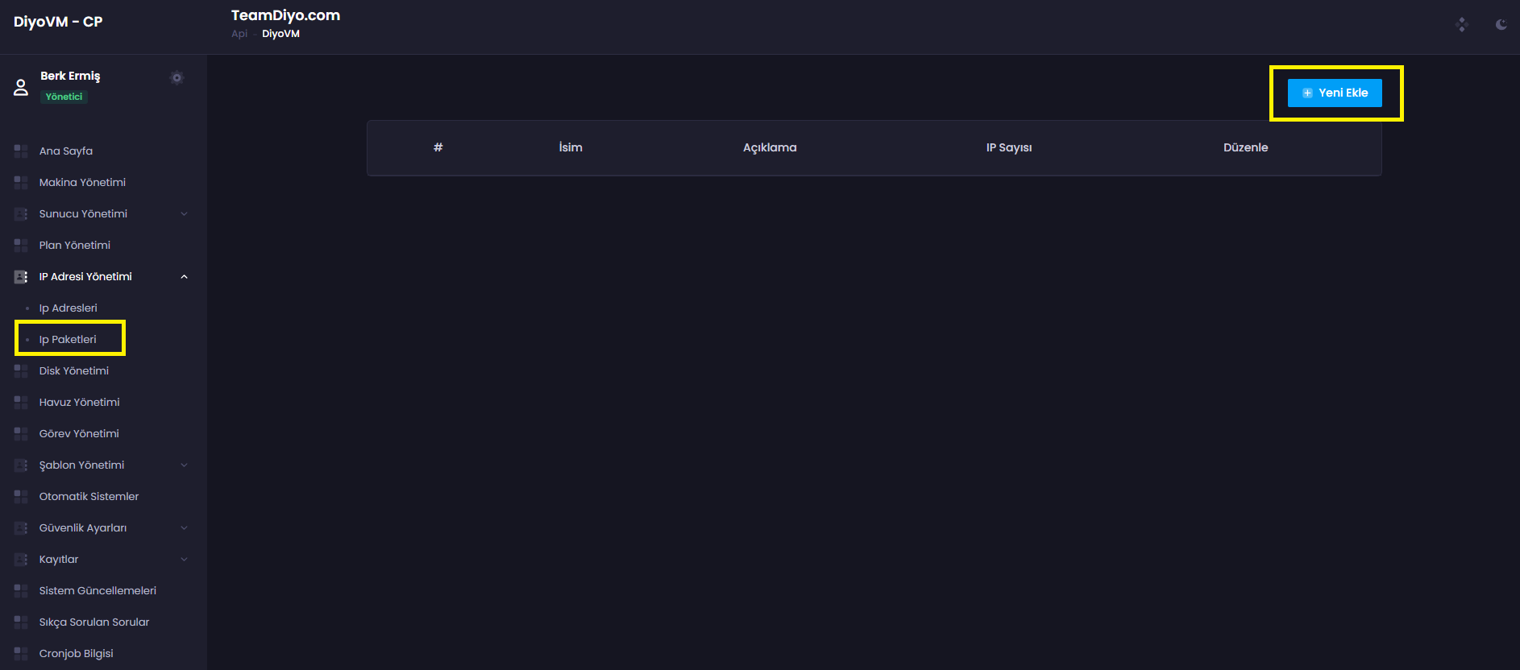The image size is (1520, 670).
Task: Click the Havuz Yönetimi sidebar icon
Action: (x=21, y=402)
